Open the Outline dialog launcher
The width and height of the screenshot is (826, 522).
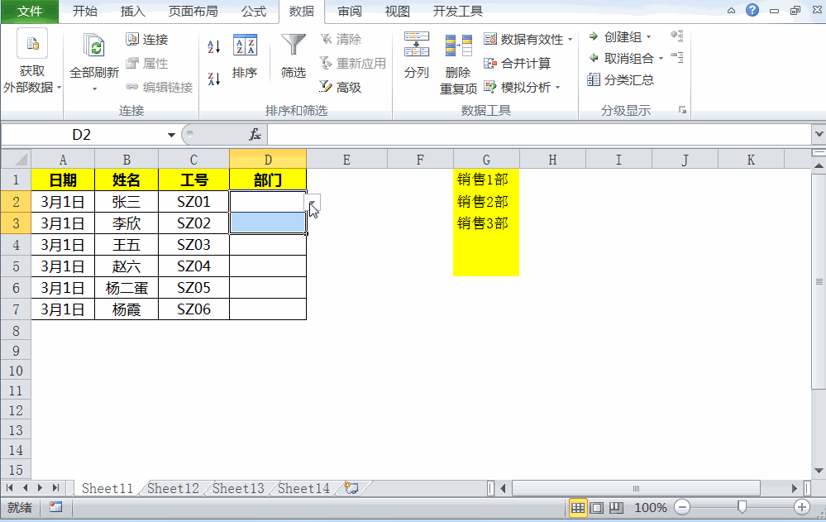pyautogui.click(x=682, y=110)
